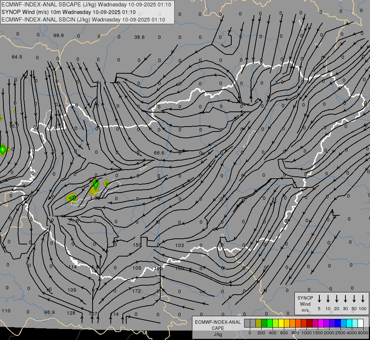Click the 66.6 value on the map
This screenshot has height=340, width=370.
point(159,153)
